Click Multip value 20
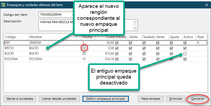Screen dimensions: 211x106 click(84, 54)
